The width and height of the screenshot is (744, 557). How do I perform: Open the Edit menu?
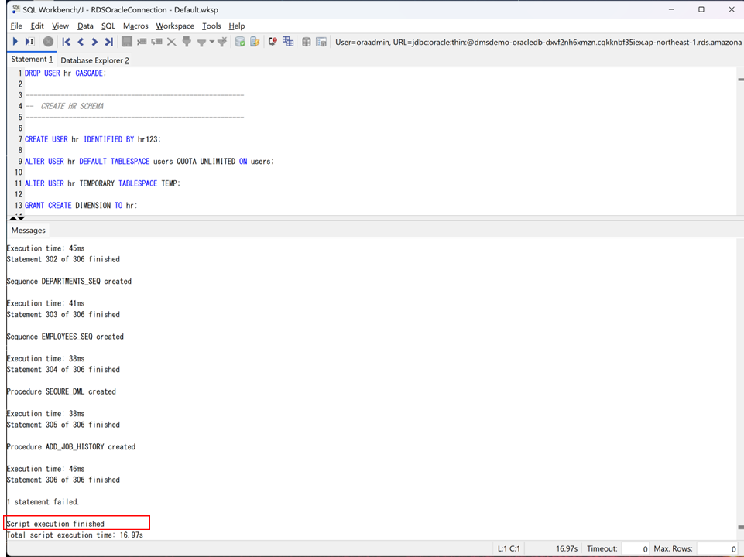tap(37, 26)
